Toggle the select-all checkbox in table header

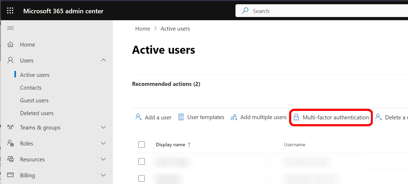(x=142, y=145)
